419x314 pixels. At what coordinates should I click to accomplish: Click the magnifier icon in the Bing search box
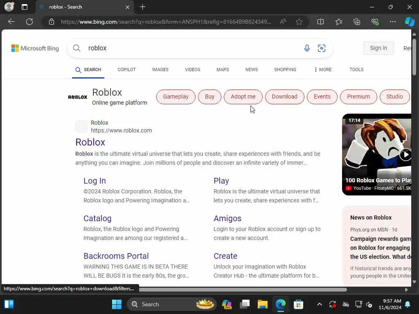point(77,48)
